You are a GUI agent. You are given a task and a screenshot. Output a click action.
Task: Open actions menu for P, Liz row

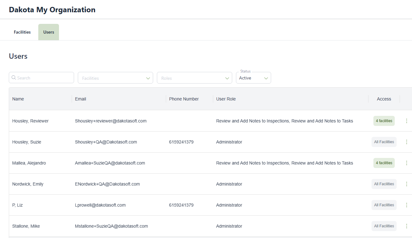[407, 205]
